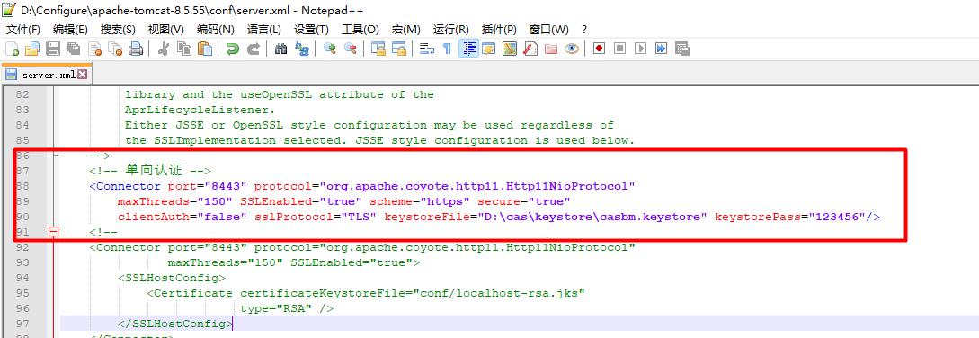Run macro multiple times icon
This screenshot has height=338, width=979.
point(661,49)
